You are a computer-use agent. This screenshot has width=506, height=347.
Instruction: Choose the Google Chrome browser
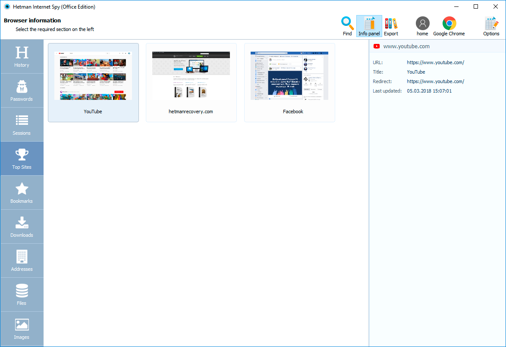click(x=449, y=26)
